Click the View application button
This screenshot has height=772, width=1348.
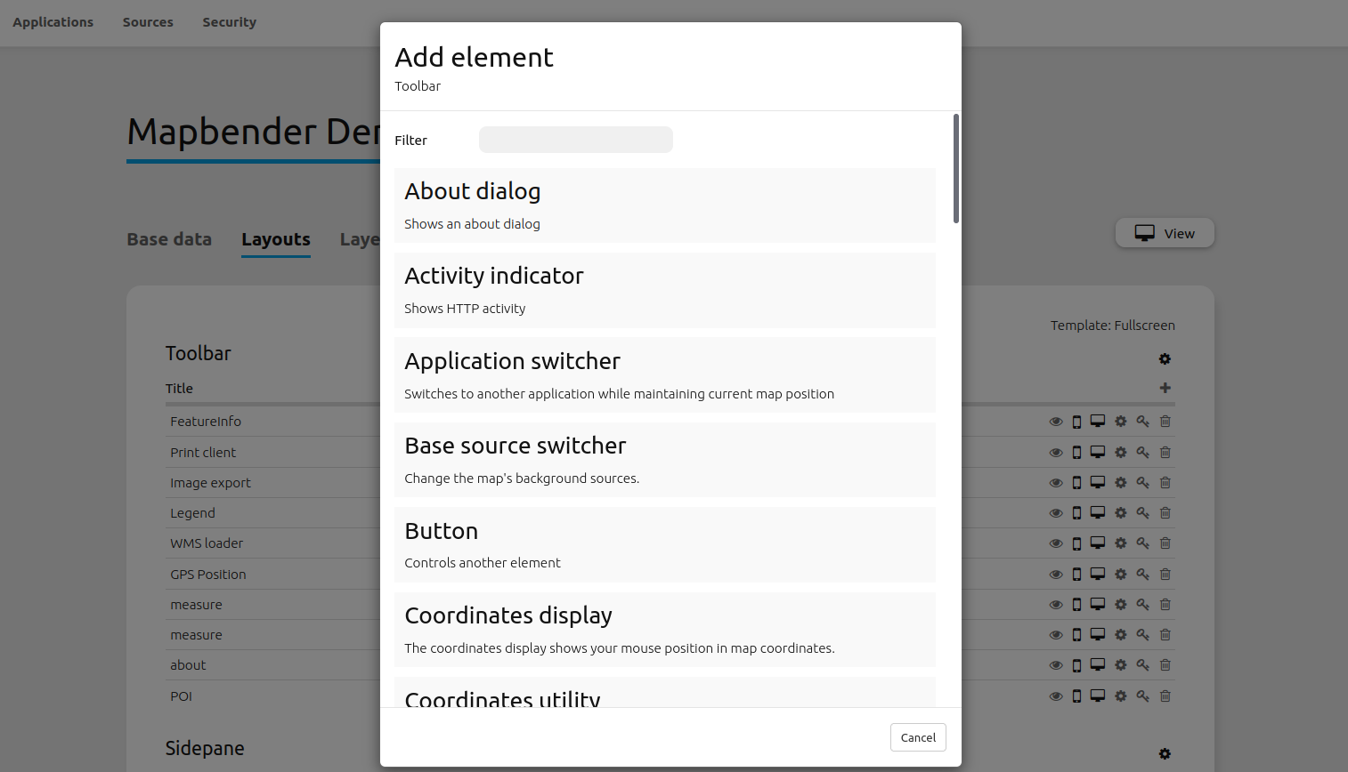(1165, 233)
